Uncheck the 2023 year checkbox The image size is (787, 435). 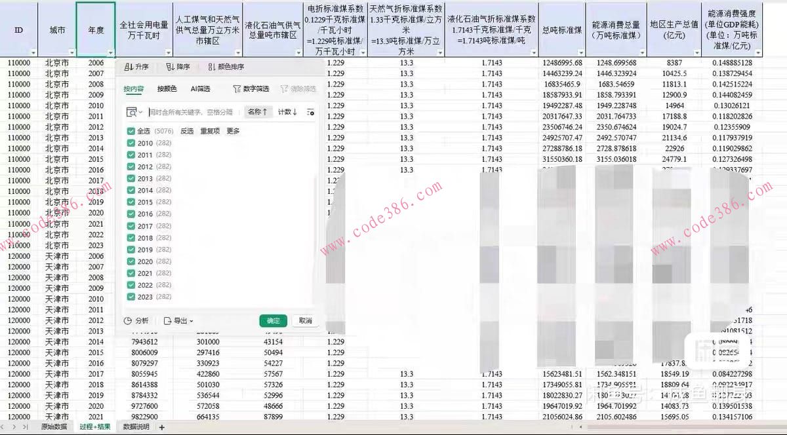(131, 297)
